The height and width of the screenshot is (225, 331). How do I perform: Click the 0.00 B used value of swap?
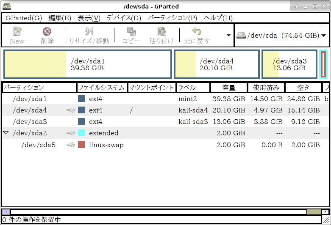tap(272, 145)
